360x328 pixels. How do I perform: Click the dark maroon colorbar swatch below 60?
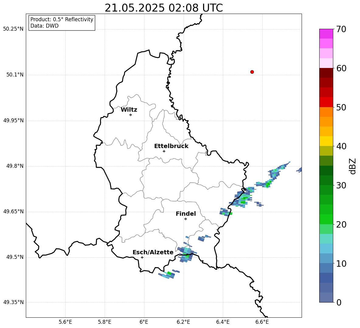pyautogui.click(x=326, y=73)
